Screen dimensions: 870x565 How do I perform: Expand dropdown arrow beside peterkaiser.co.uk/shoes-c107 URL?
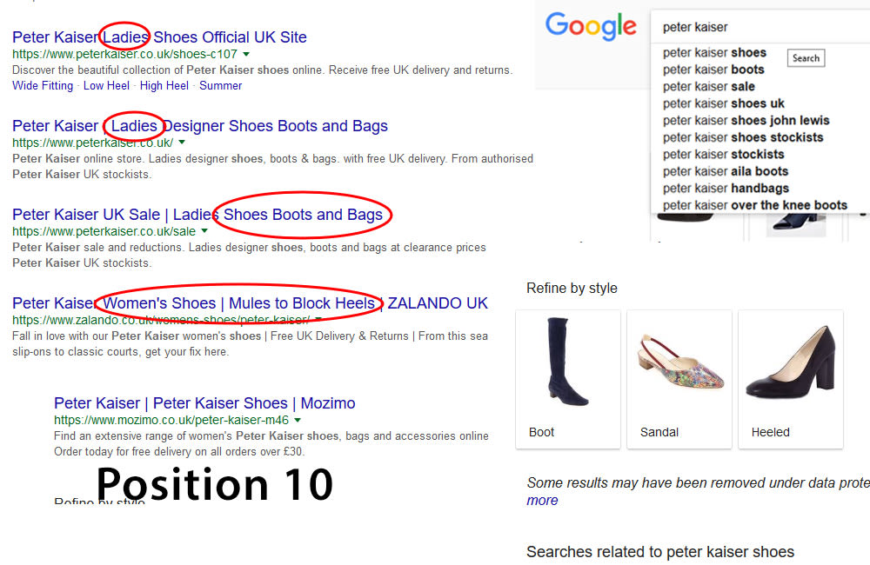point(246,54)
